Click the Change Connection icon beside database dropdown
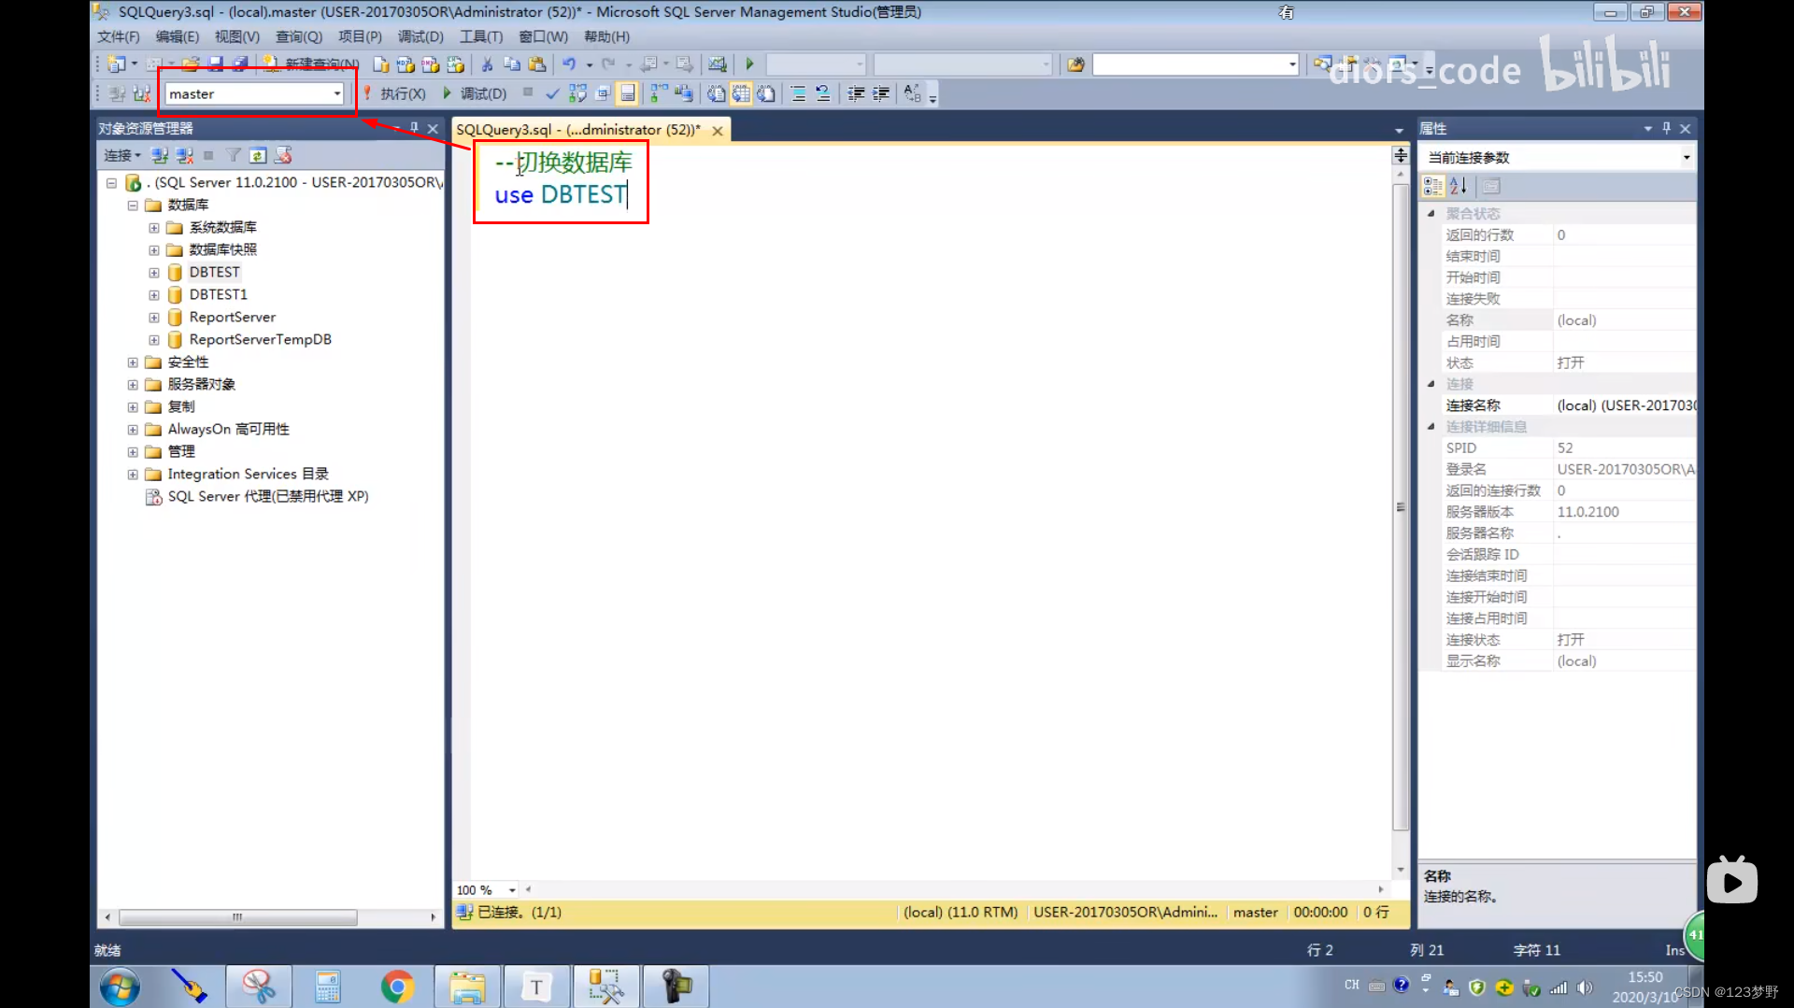The width and height of the screenshot is (1794, 1008). pos(141,93)
